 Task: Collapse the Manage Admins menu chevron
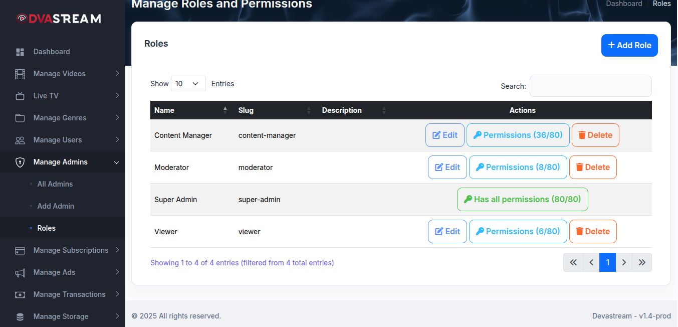click(117, 162)
